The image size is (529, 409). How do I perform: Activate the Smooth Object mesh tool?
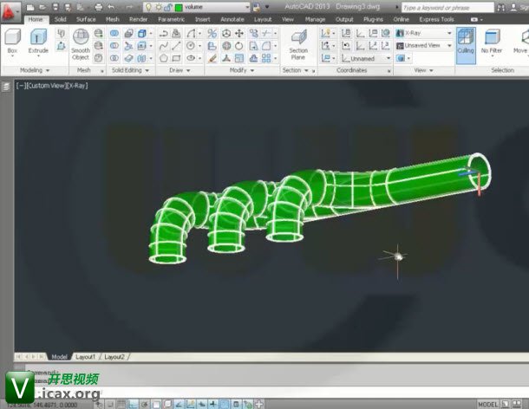coord(81,42)
